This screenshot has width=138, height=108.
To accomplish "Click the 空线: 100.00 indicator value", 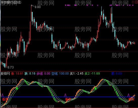I will [60, 74].
